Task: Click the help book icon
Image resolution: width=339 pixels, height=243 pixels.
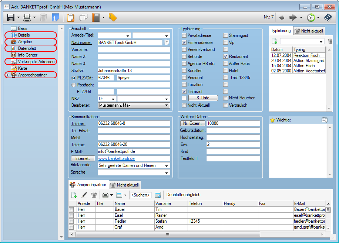Action: pyautogui.click(x=328, y=17)
